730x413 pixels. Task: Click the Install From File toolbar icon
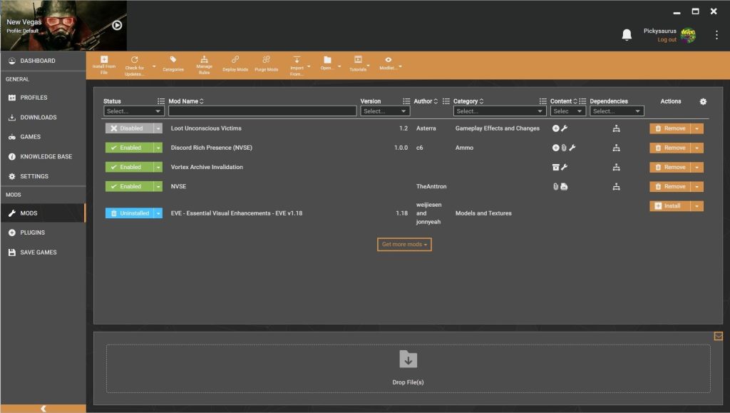(x=104, y=60)
